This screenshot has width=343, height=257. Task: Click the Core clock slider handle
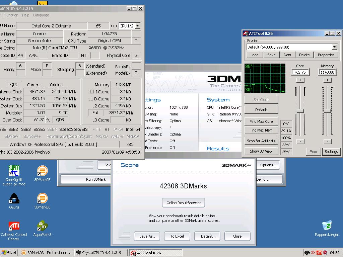tap(300, 111)
